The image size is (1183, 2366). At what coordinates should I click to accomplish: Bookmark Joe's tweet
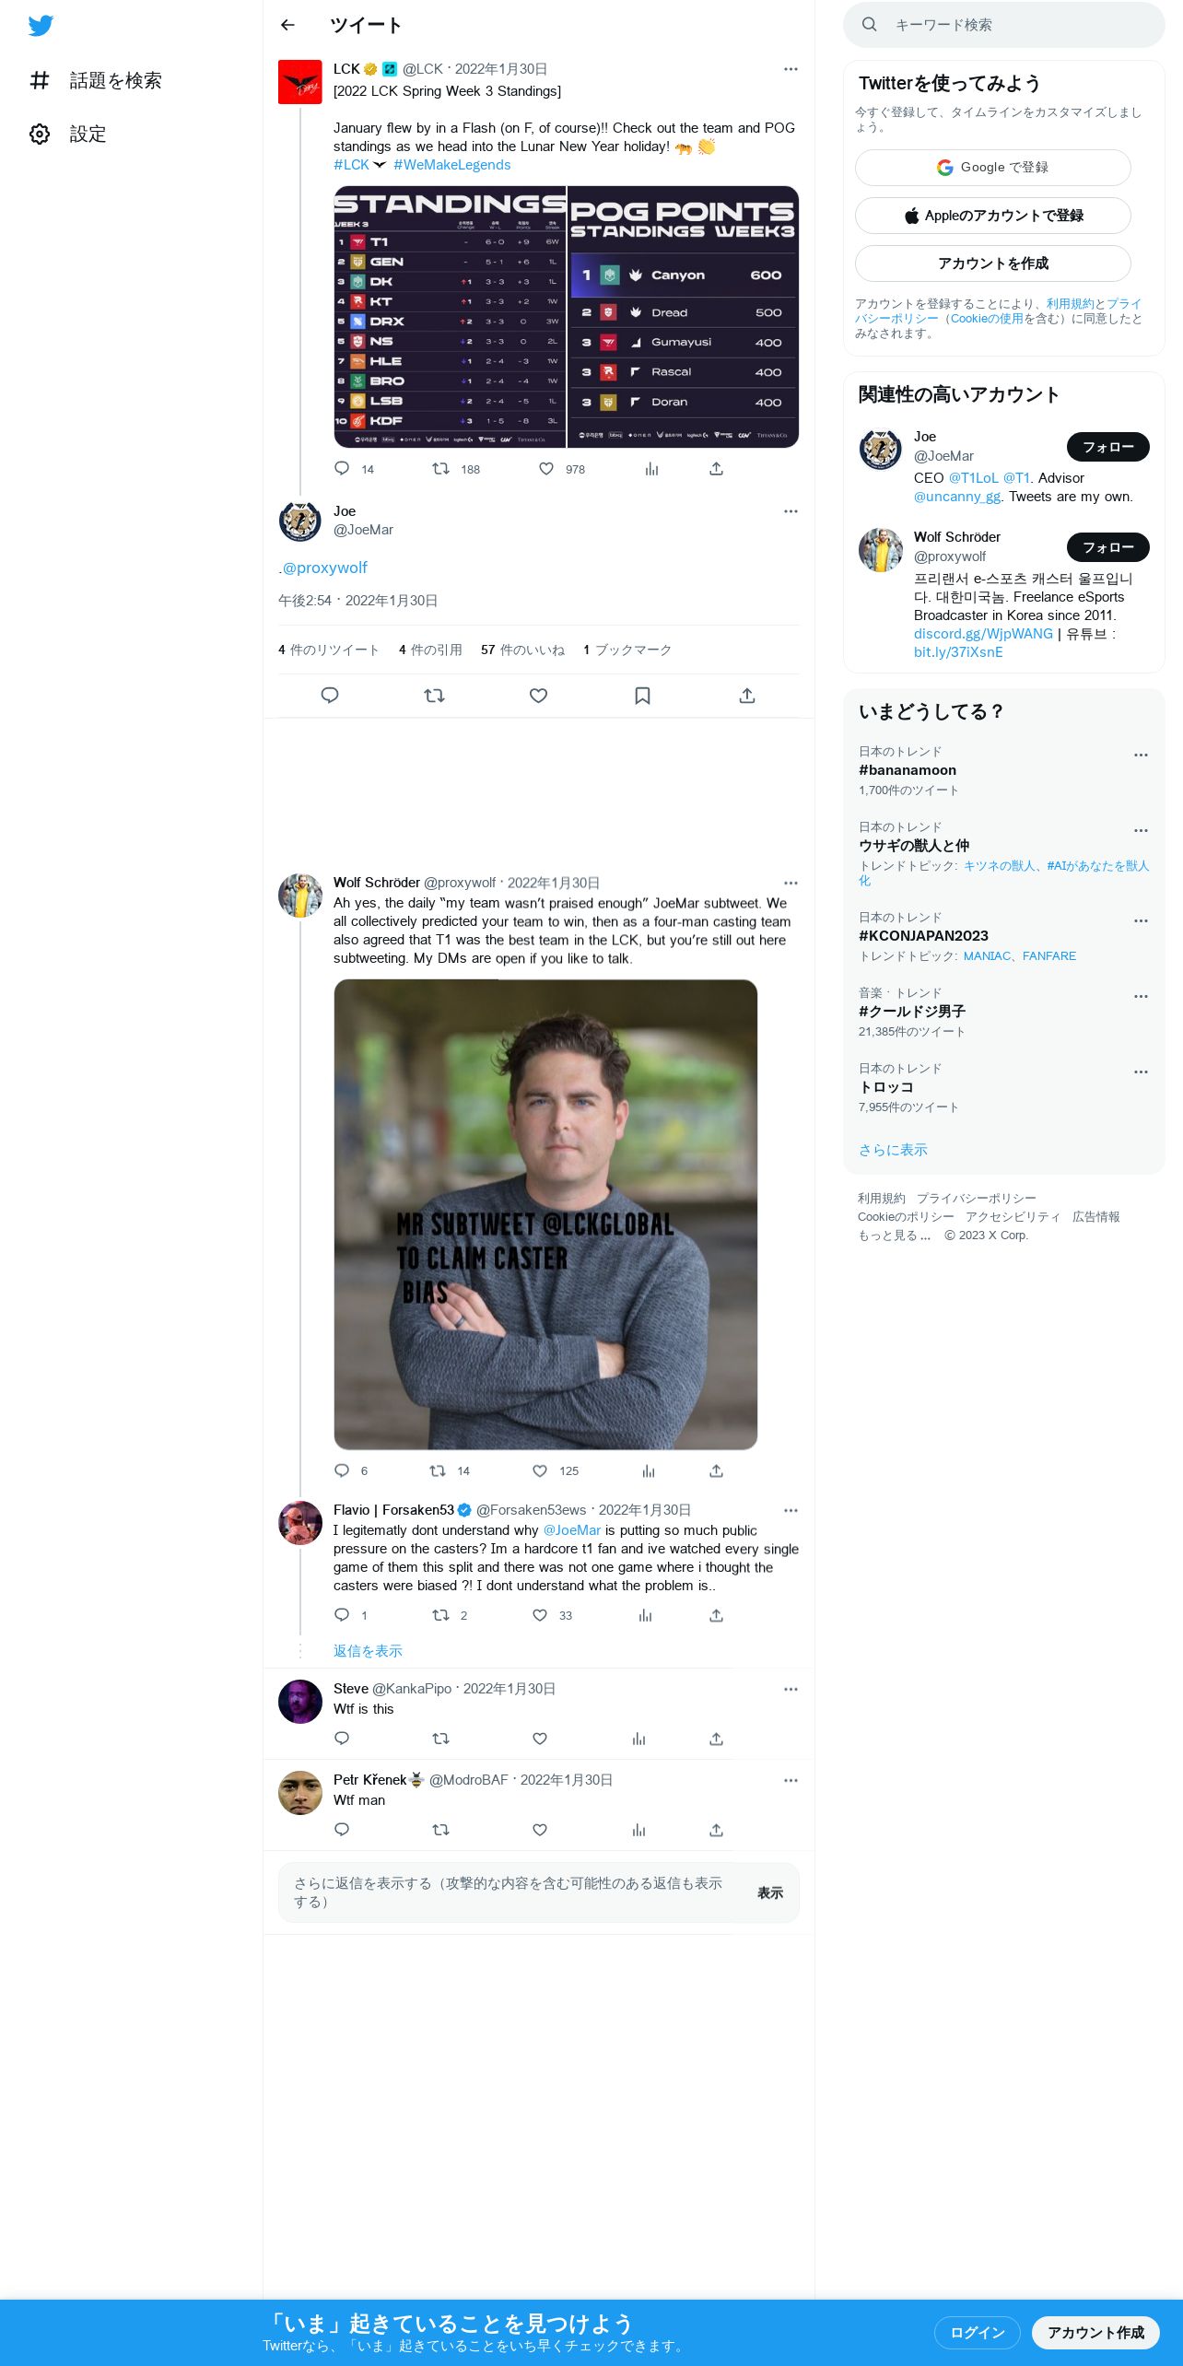642,696
